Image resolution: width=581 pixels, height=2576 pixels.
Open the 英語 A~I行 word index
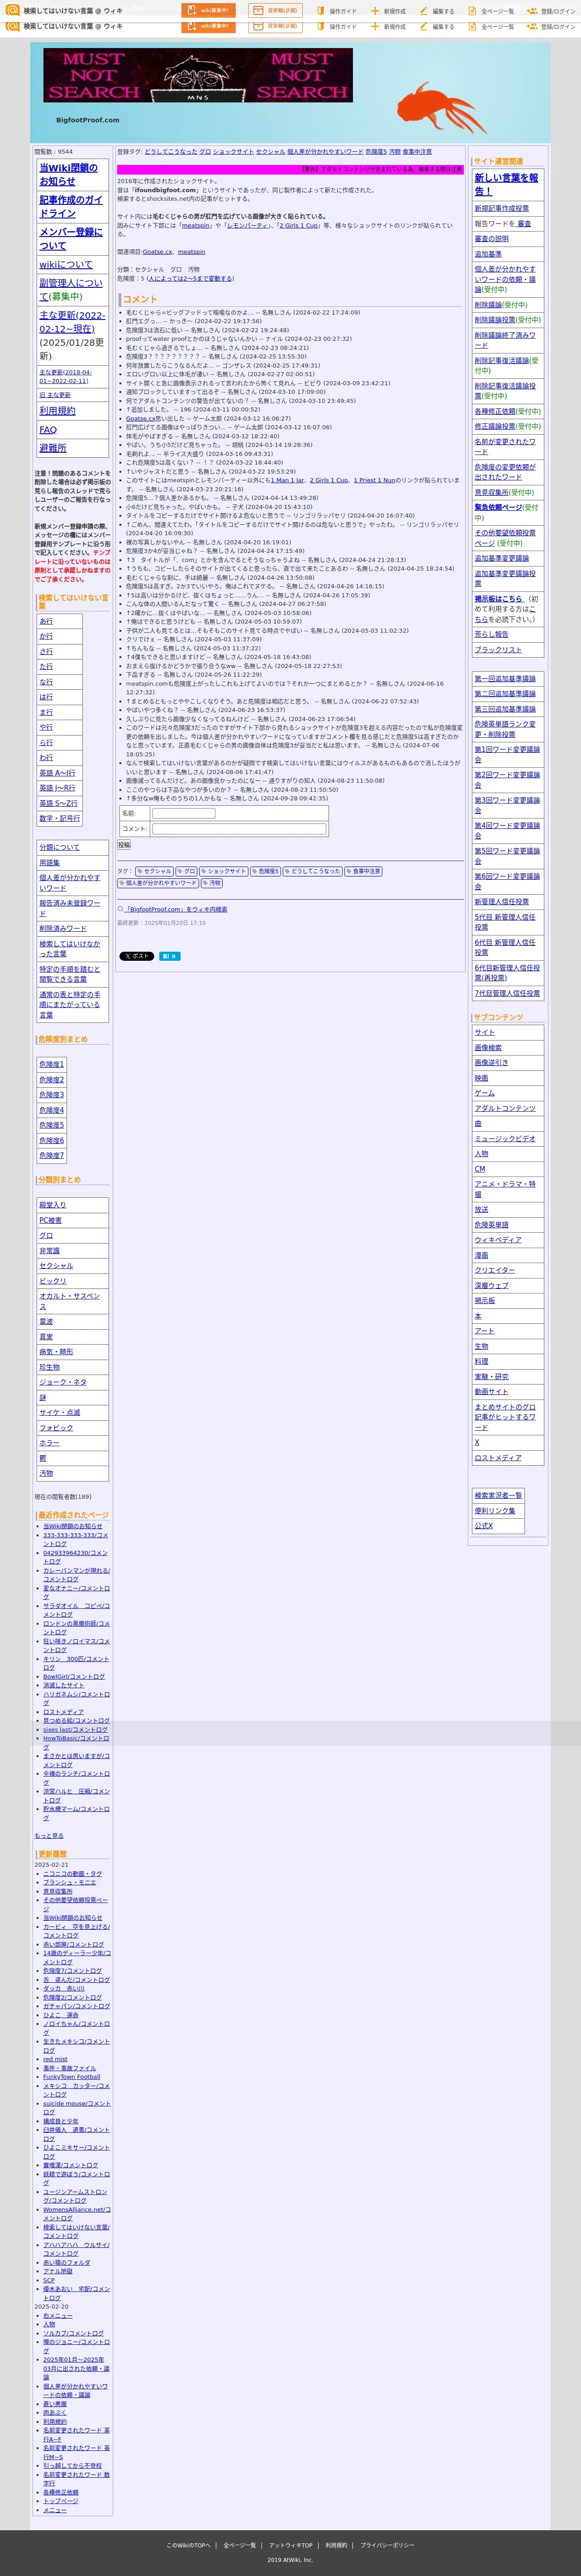point(57,773)
